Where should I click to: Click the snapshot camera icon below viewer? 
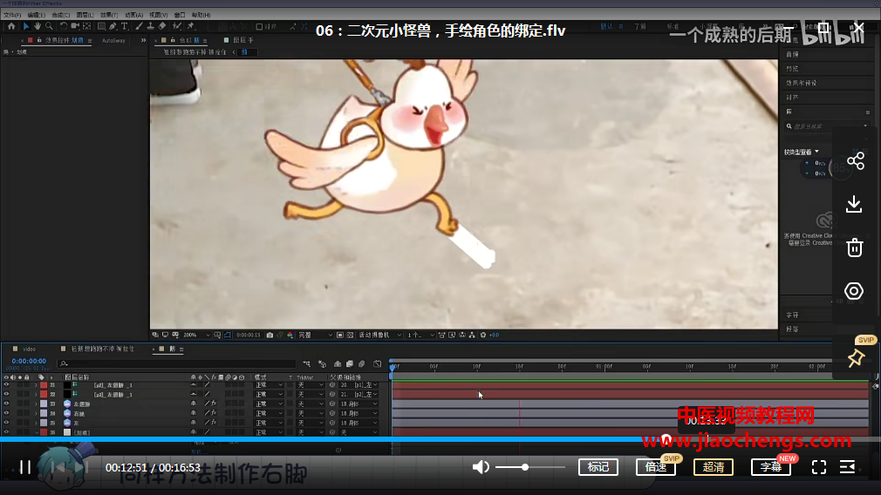click(270, 335)
